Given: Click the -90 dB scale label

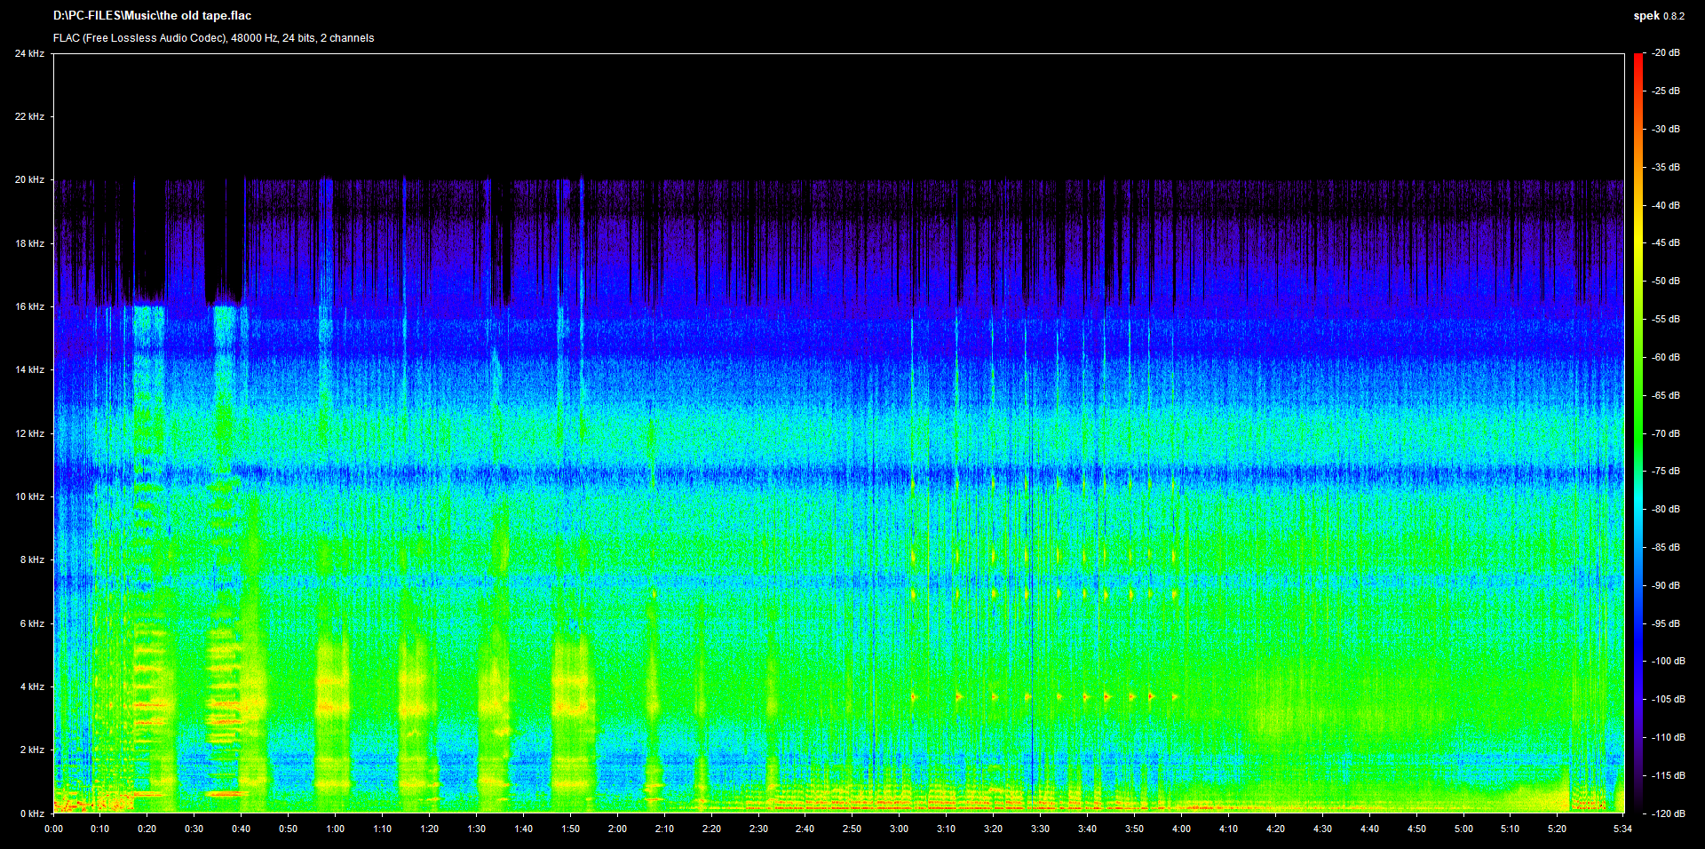Looking at the screenshot, I should (x=1666, y=585).
